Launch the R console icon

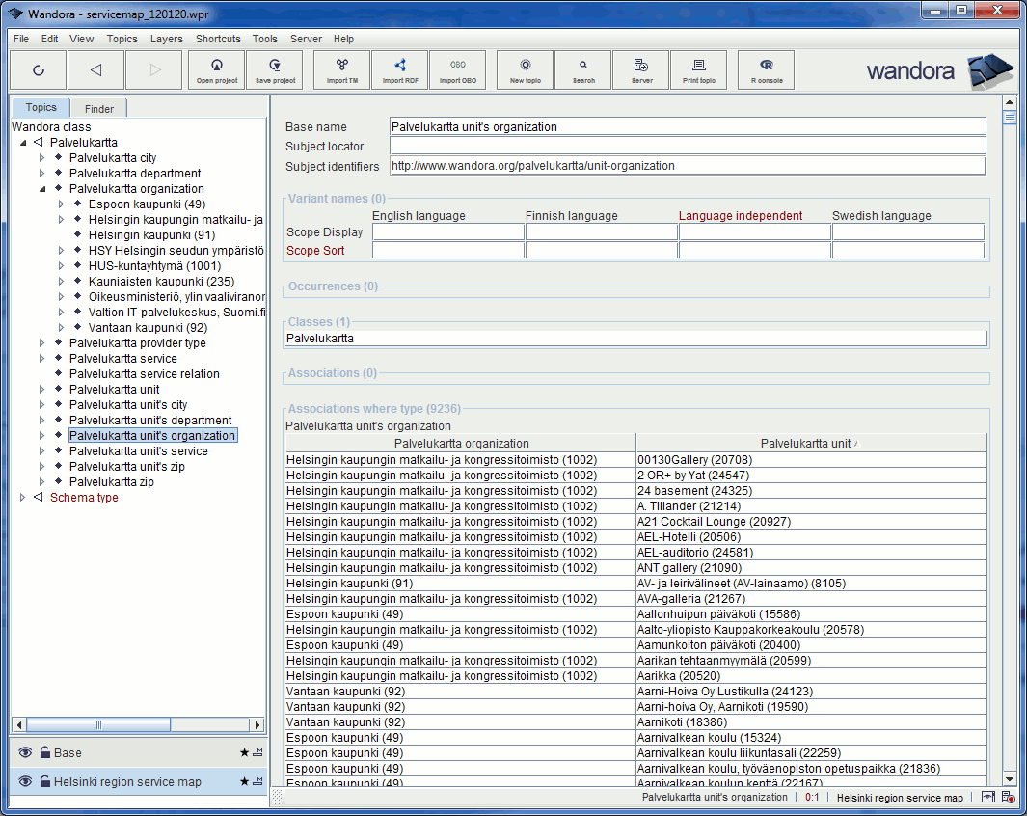765,68
